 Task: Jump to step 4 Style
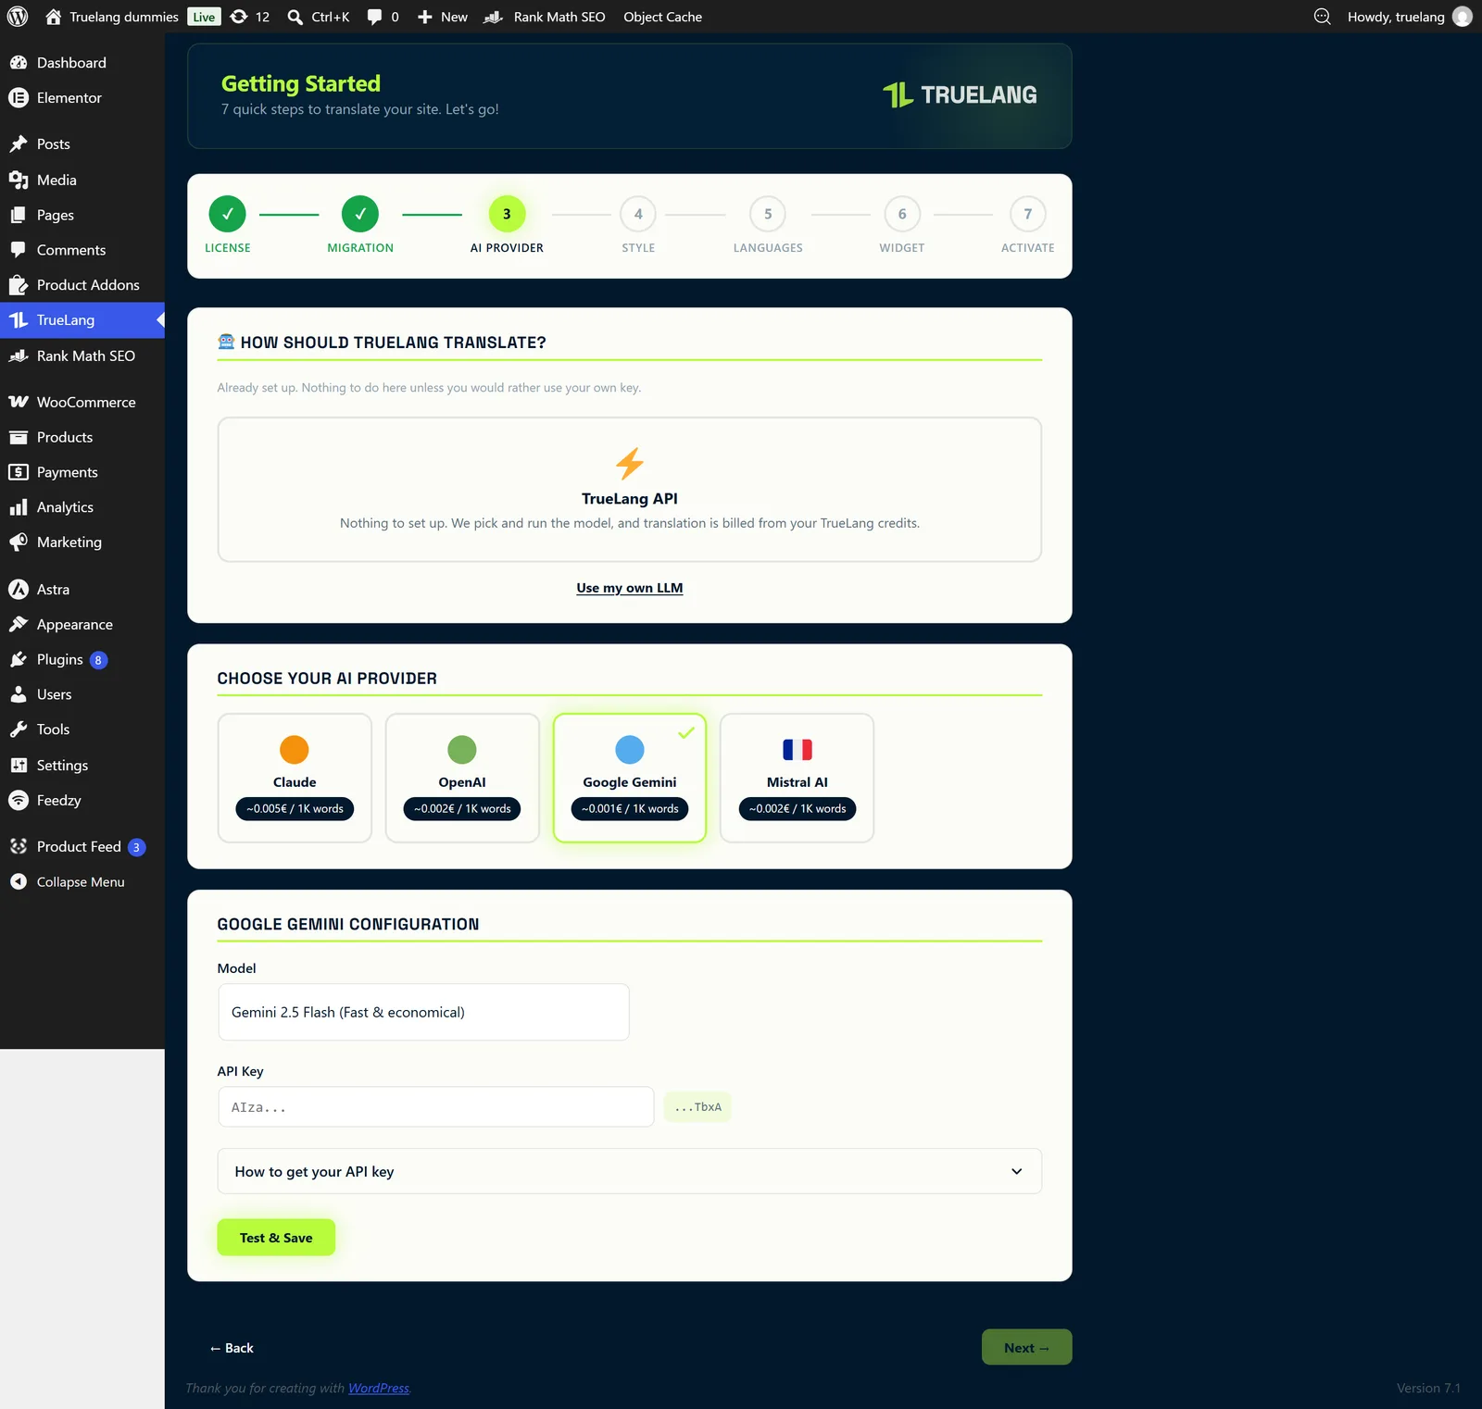click(638, 225)
